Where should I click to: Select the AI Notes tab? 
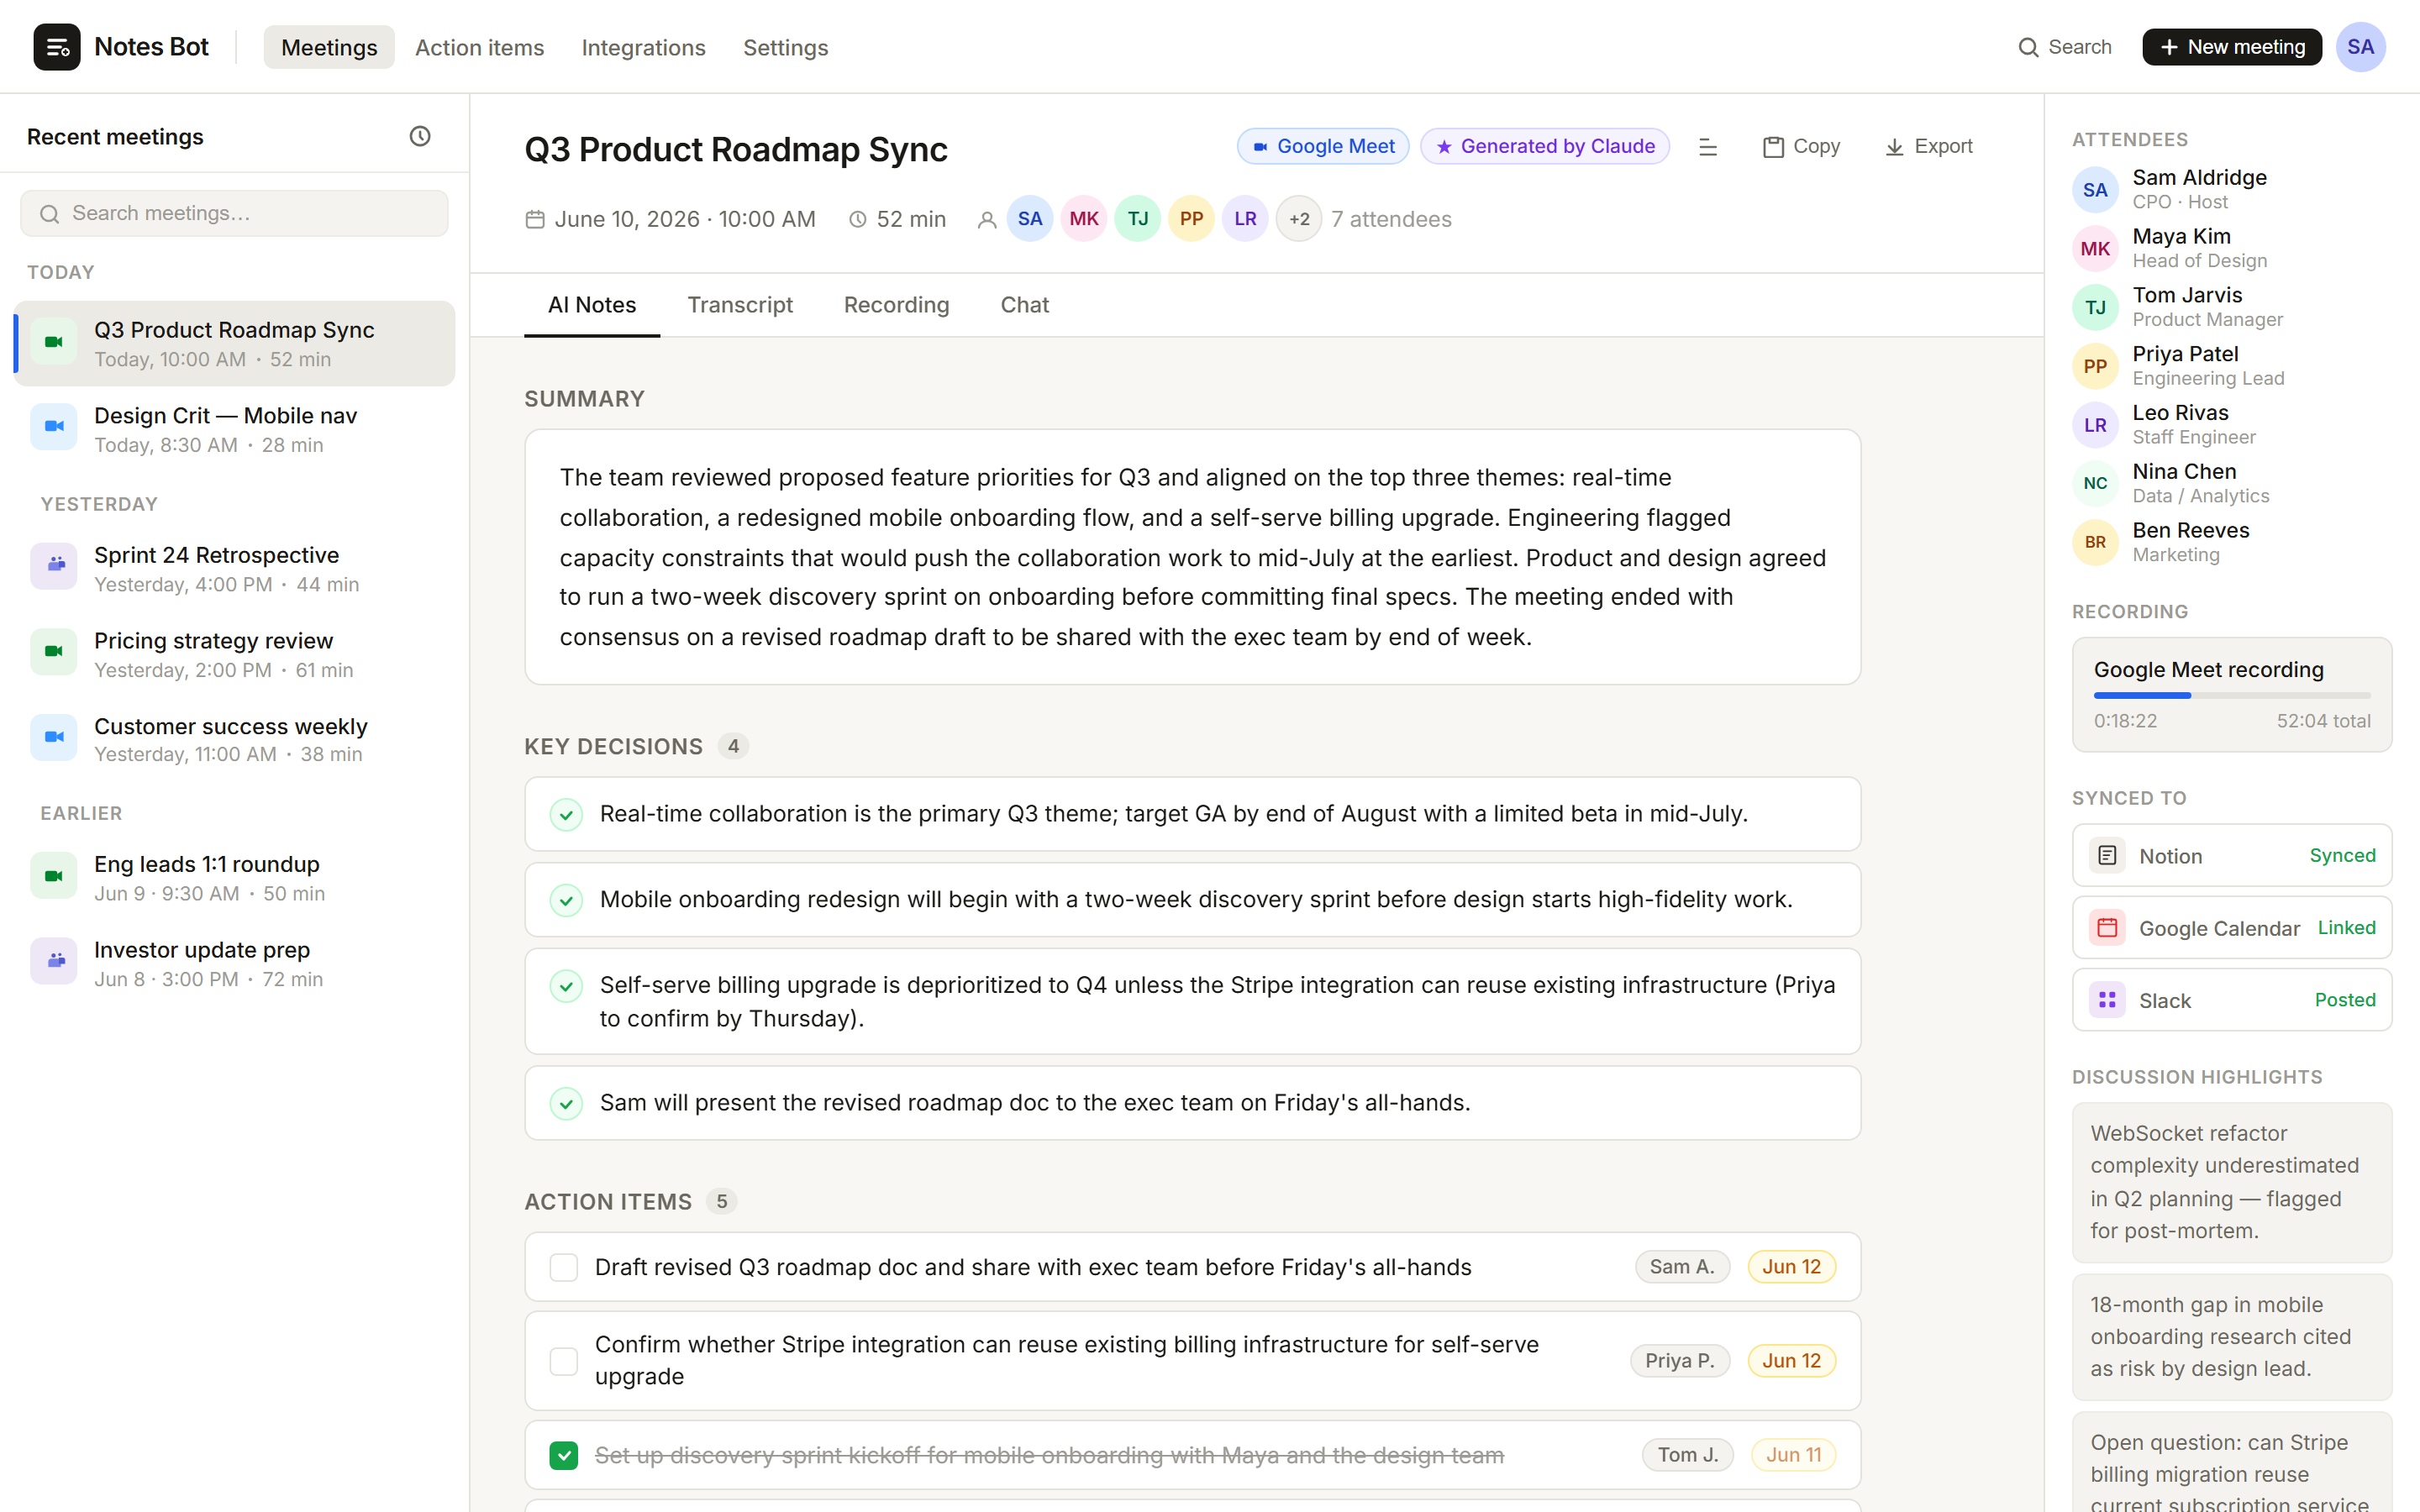coord(592,305)
